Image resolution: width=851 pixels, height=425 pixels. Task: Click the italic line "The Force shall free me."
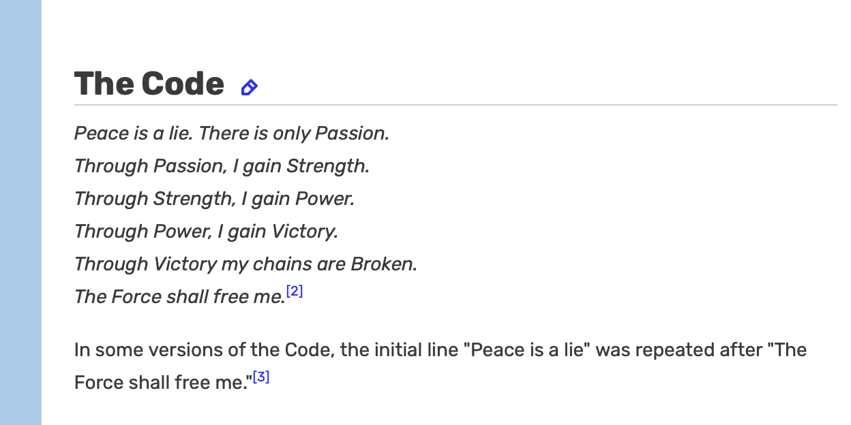coord(179,297)
